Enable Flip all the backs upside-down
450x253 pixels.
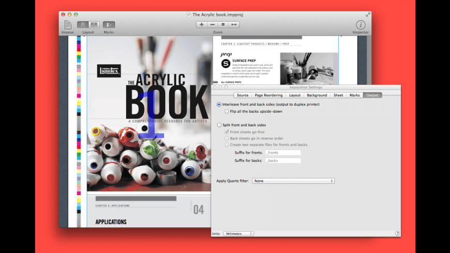tap(227, 111)
